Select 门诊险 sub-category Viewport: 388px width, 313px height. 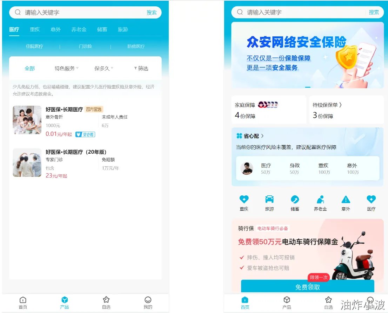(x=85, y=46)
